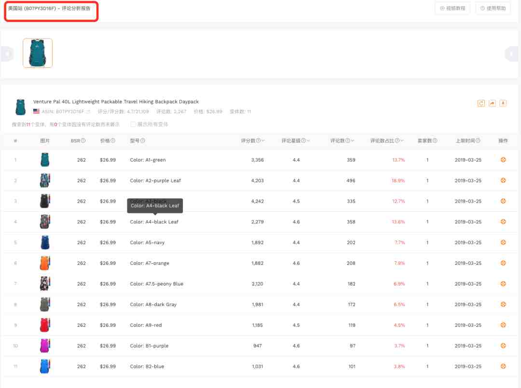Open the Venture Pal 40L product title link

(x=116, y=102)
